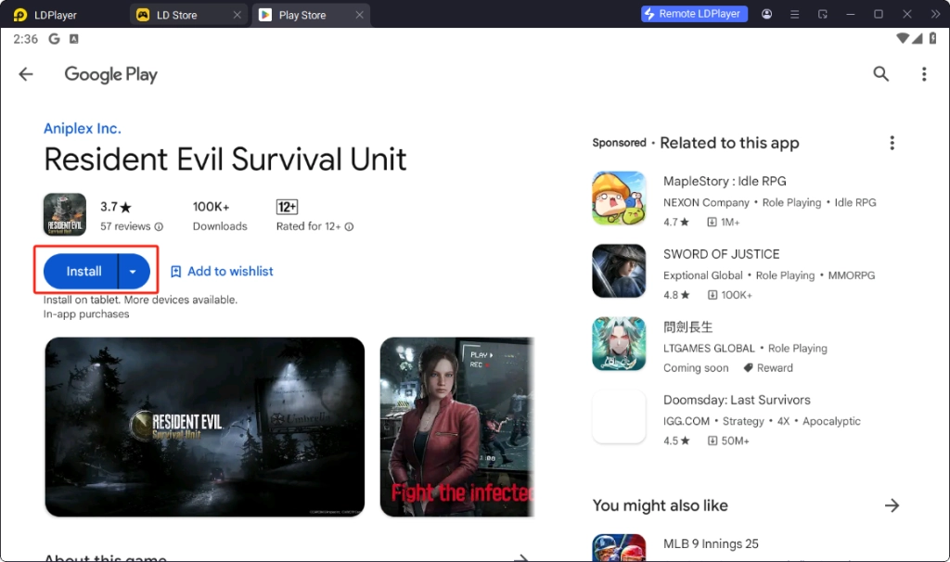Open the Play Store overflow menu at top right

[x=924, y=74]
